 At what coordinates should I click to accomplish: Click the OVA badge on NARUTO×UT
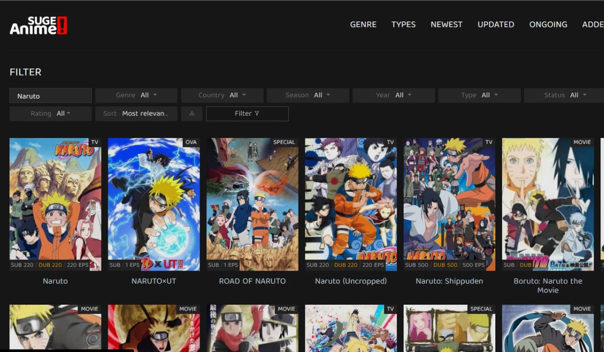[x=191, y=143]
